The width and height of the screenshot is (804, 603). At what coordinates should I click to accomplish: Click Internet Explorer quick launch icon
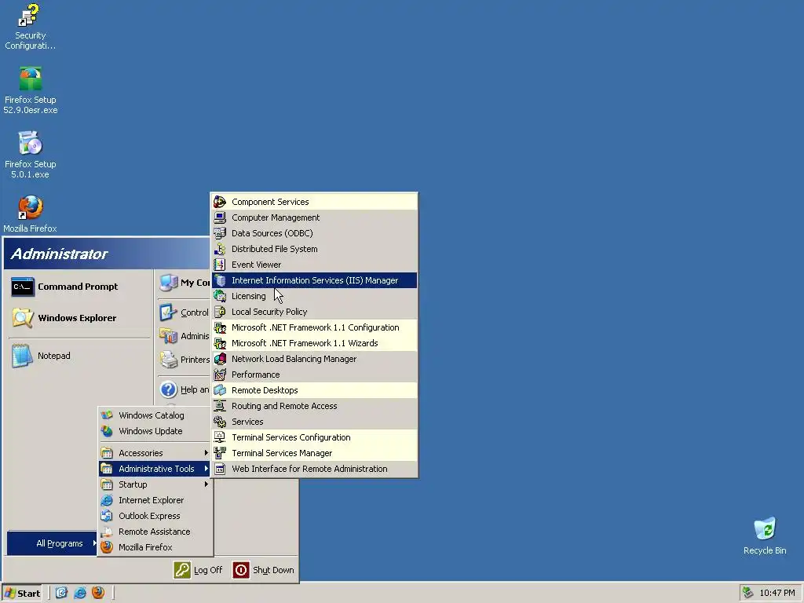click(x=80, y=593)
